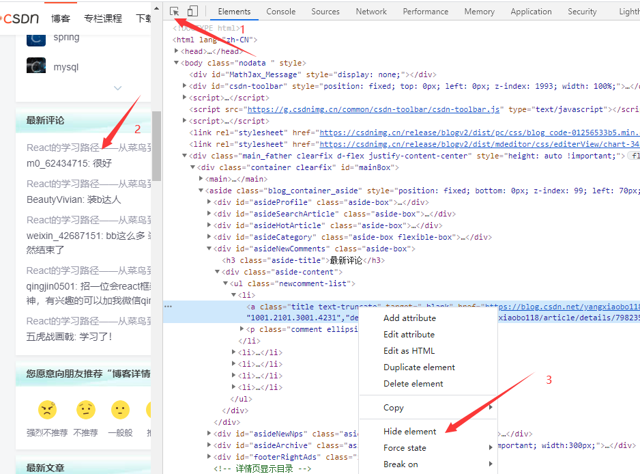Expand the csdn-toolbar div node
This screenshot has width=640, height=474.
(x=184, y=86)
